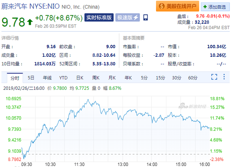The width and height of the screenshot is (234, 167).
Task: Select the YTD chart range
Action: coord(64,78)
